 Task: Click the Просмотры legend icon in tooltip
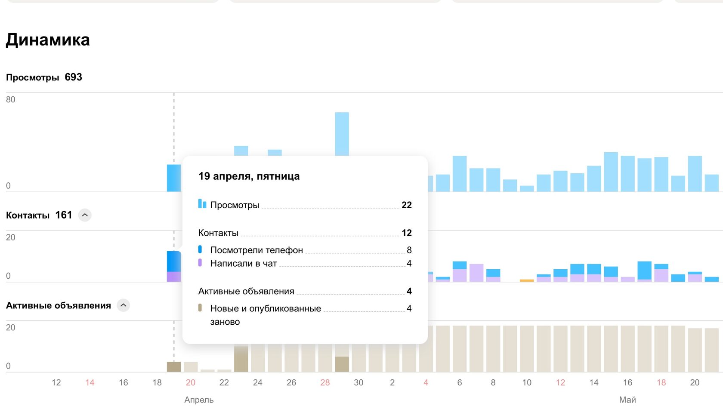tap(202, 204)
